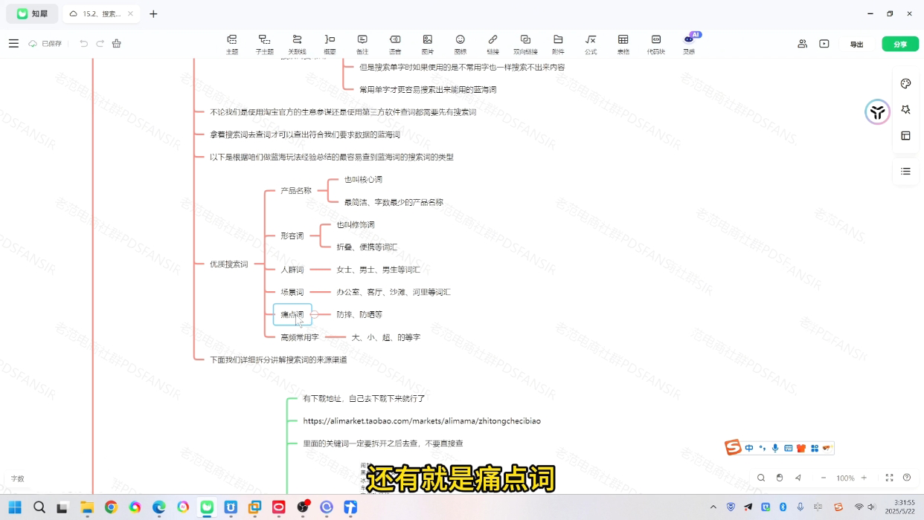This screenshot has width=924, height=520.
Task: Add a relation line with the 关联线 tool
Action: (297, 43)
